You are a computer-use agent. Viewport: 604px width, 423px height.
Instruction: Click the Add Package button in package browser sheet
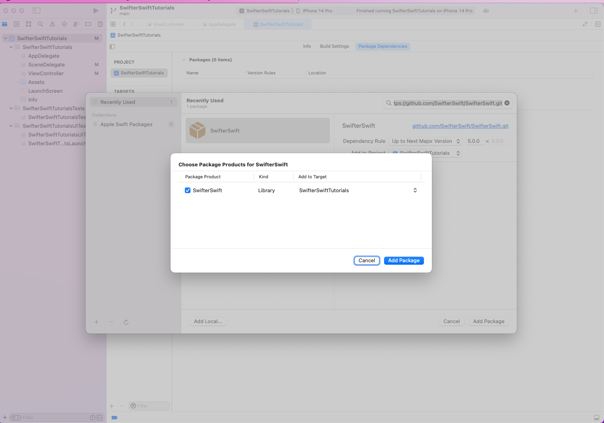(488, 322)
